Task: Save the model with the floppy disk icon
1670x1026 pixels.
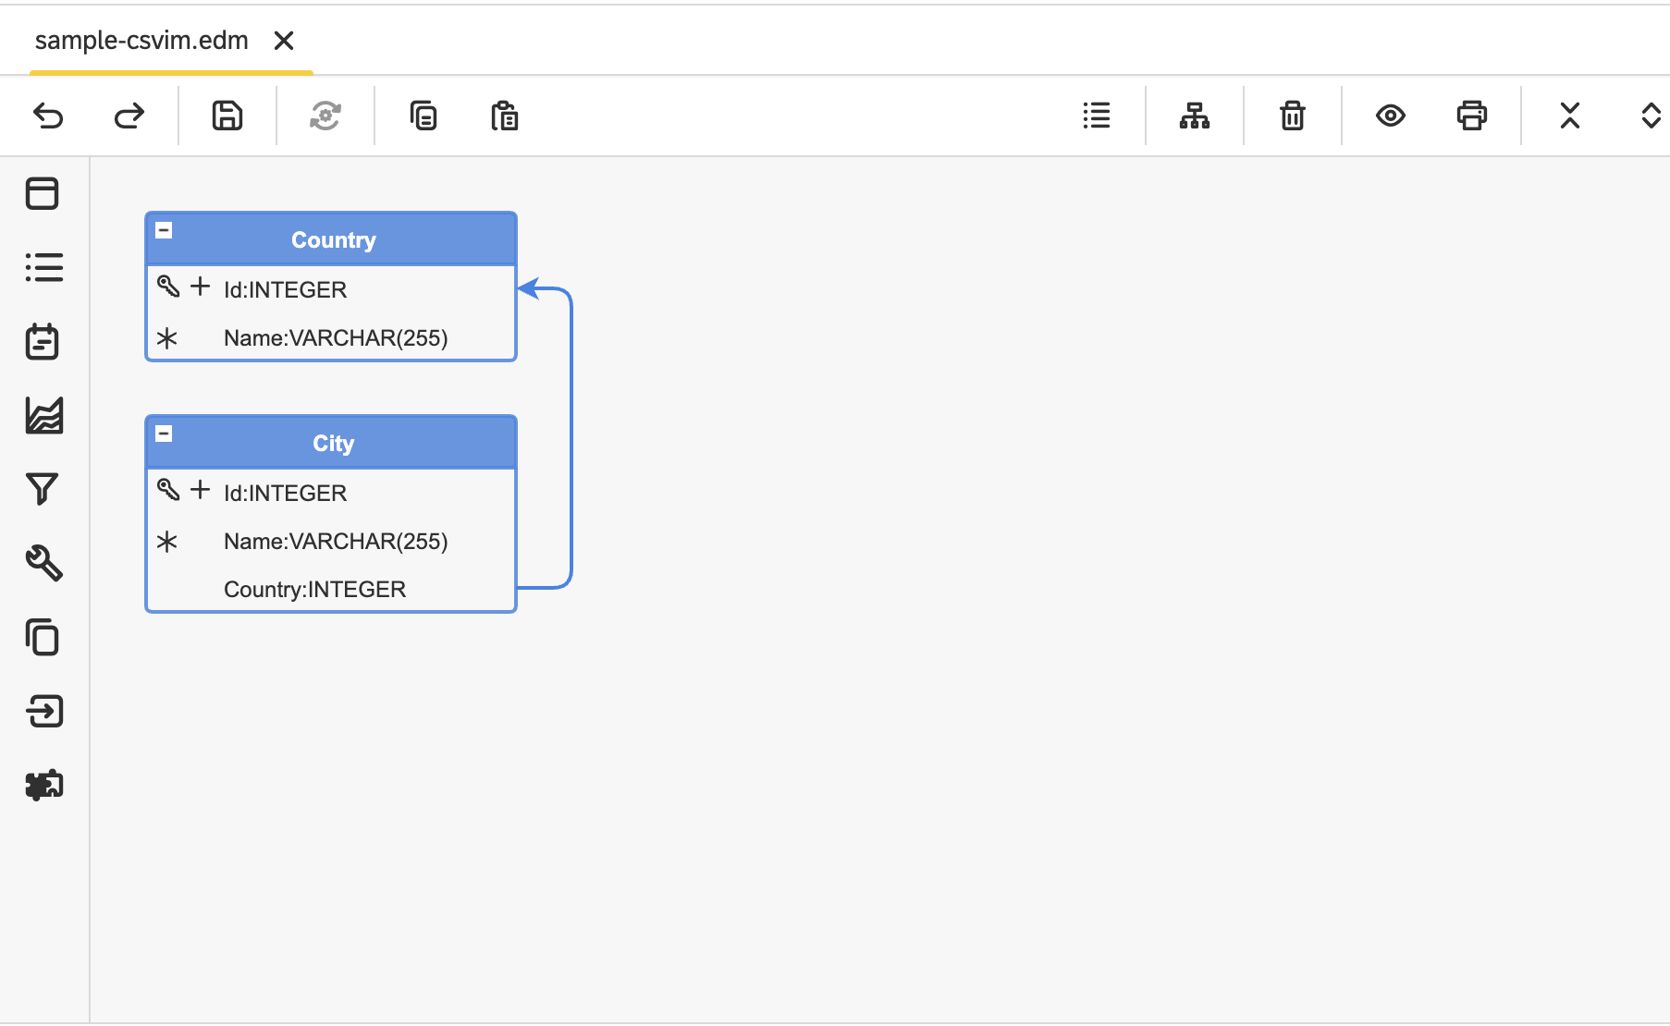Action: (x=227, y=116)
